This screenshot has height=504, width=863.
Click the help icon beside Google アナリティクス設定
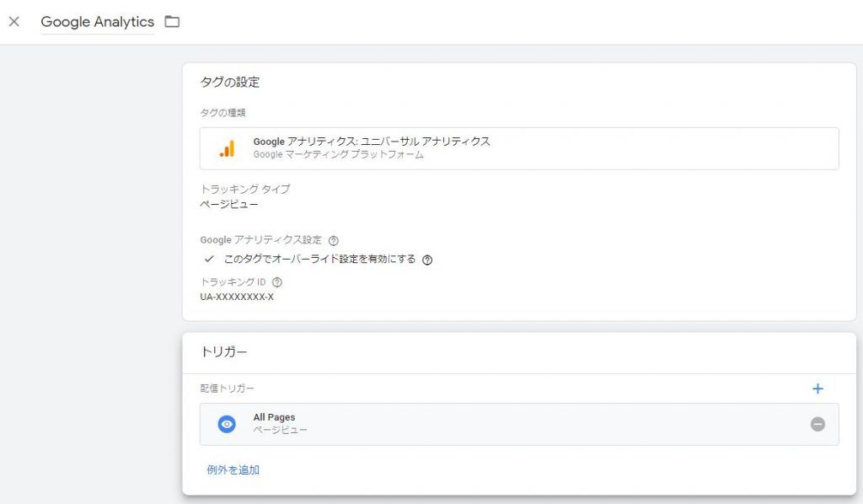(x=332, y=239)
